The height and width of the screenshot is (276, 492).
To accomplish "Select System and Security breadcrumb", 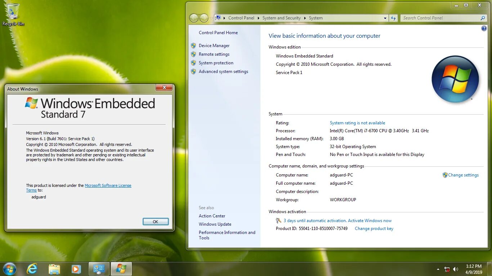I will point(281,18).
